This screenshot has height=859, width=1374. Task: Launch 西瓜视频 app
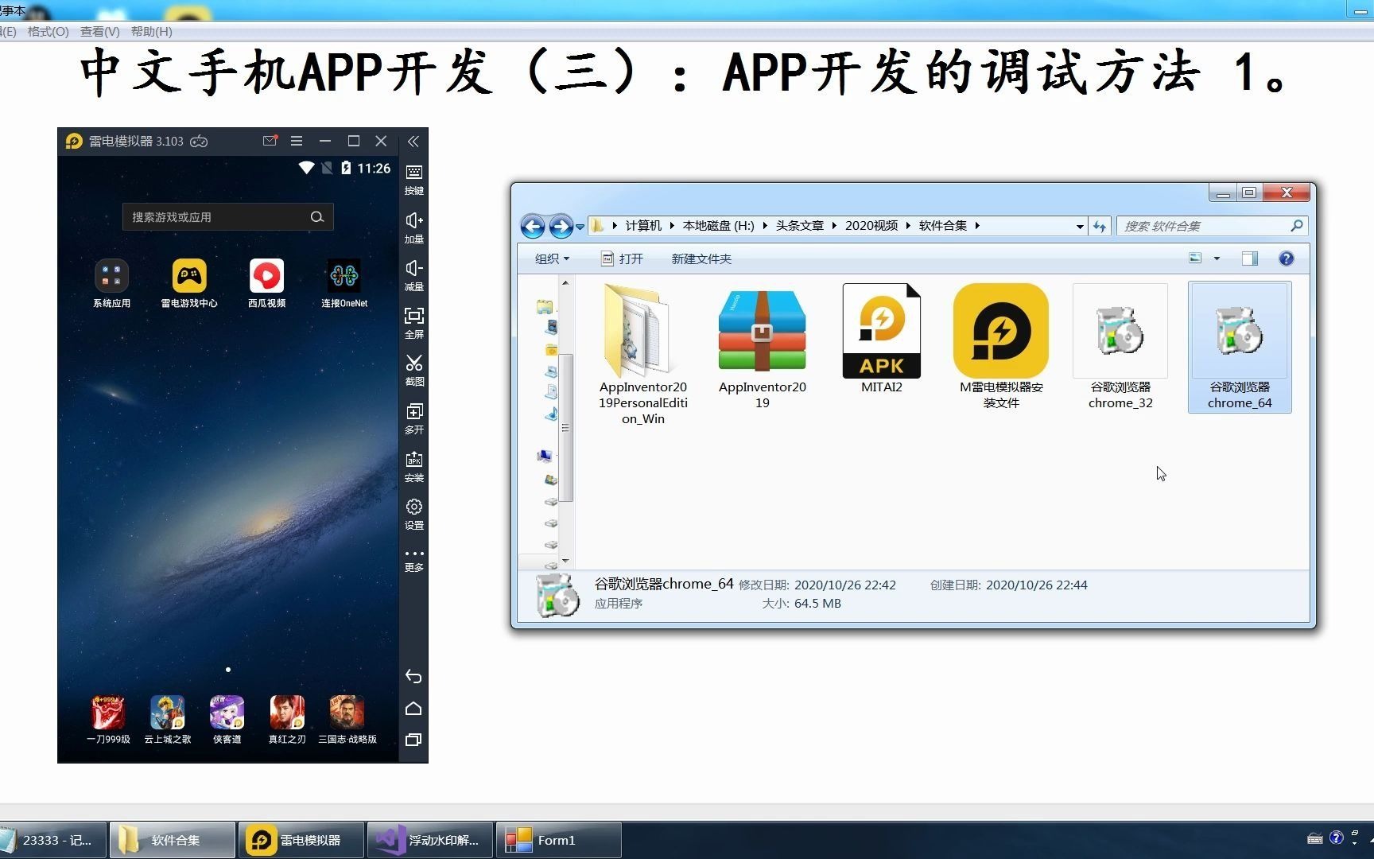(266, 283)
